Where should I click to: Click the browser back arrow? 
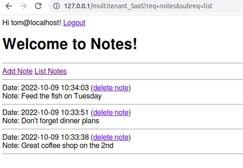(x=9, y=6)
